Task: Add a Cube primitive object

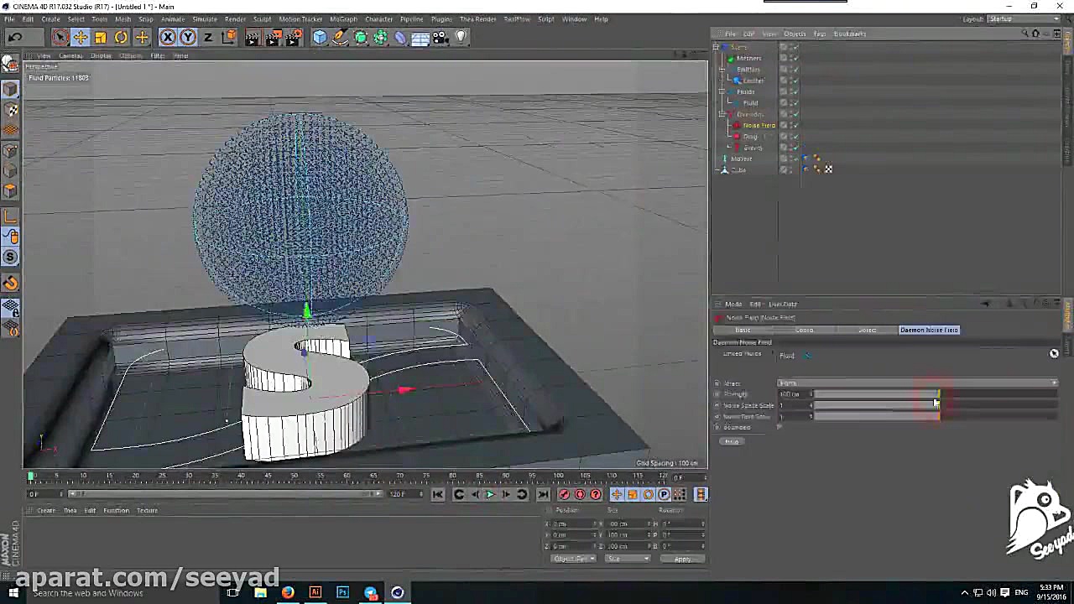Action: pyautogui.click(x=320, y=37)
